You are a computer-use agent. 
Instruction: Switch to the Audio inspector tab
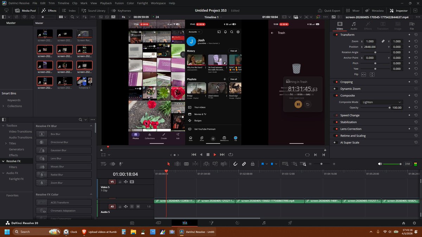[354, 26]
